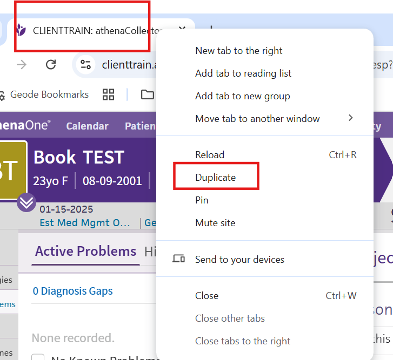Screen dimensions: 393x360
Task: Select Reload from the tab context menu
Action: pos(265,155)
